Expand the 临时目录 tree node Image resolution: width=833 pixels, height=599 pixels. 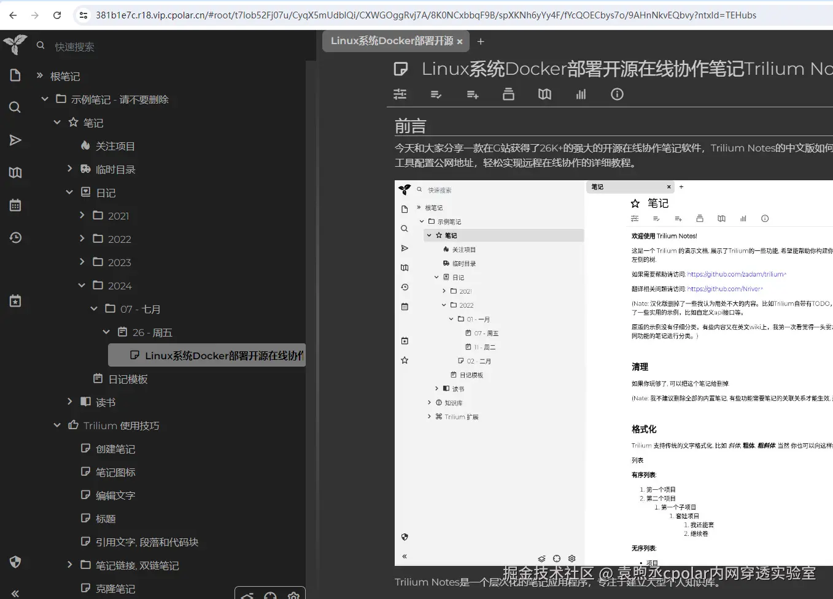click(x=69, y=168)
